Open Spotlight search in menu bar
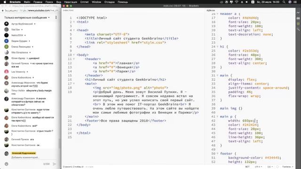This screenshot has height=169, width=301. [284, 2]
